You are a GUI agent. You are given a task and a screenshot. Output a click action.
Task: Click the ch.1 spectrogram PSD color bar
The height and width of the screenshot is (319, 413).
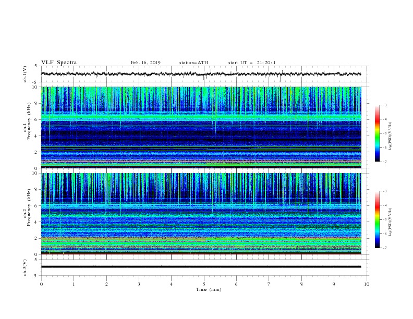[x=377, y=133]
